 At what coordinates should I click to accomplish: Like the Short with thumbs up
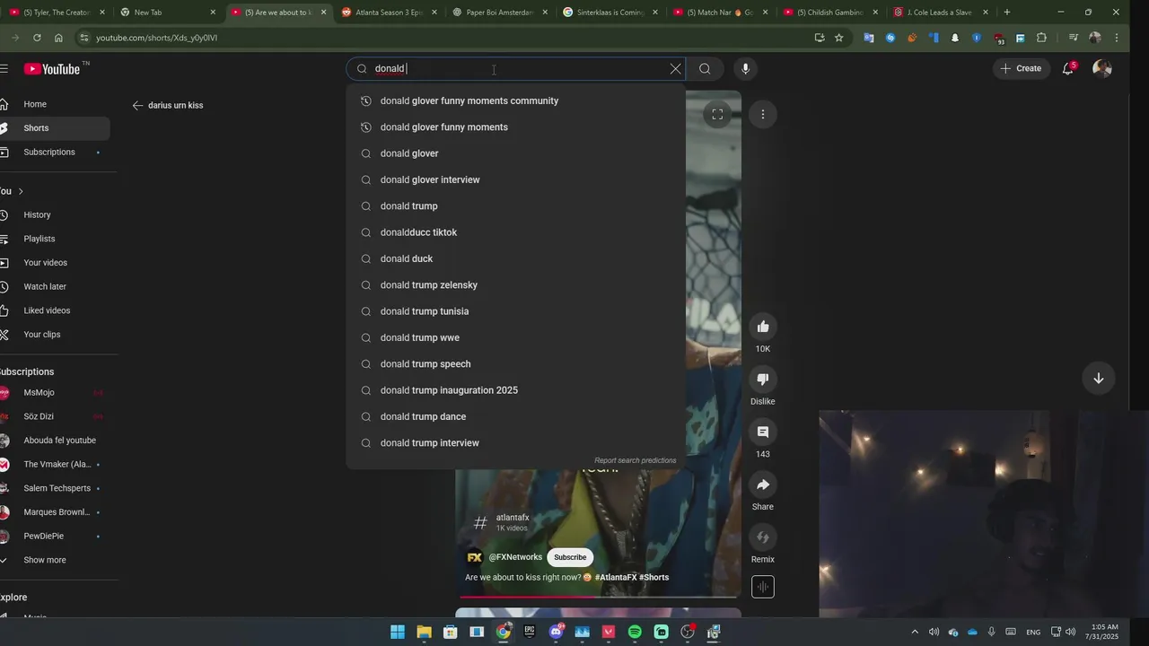coord(763,327)
